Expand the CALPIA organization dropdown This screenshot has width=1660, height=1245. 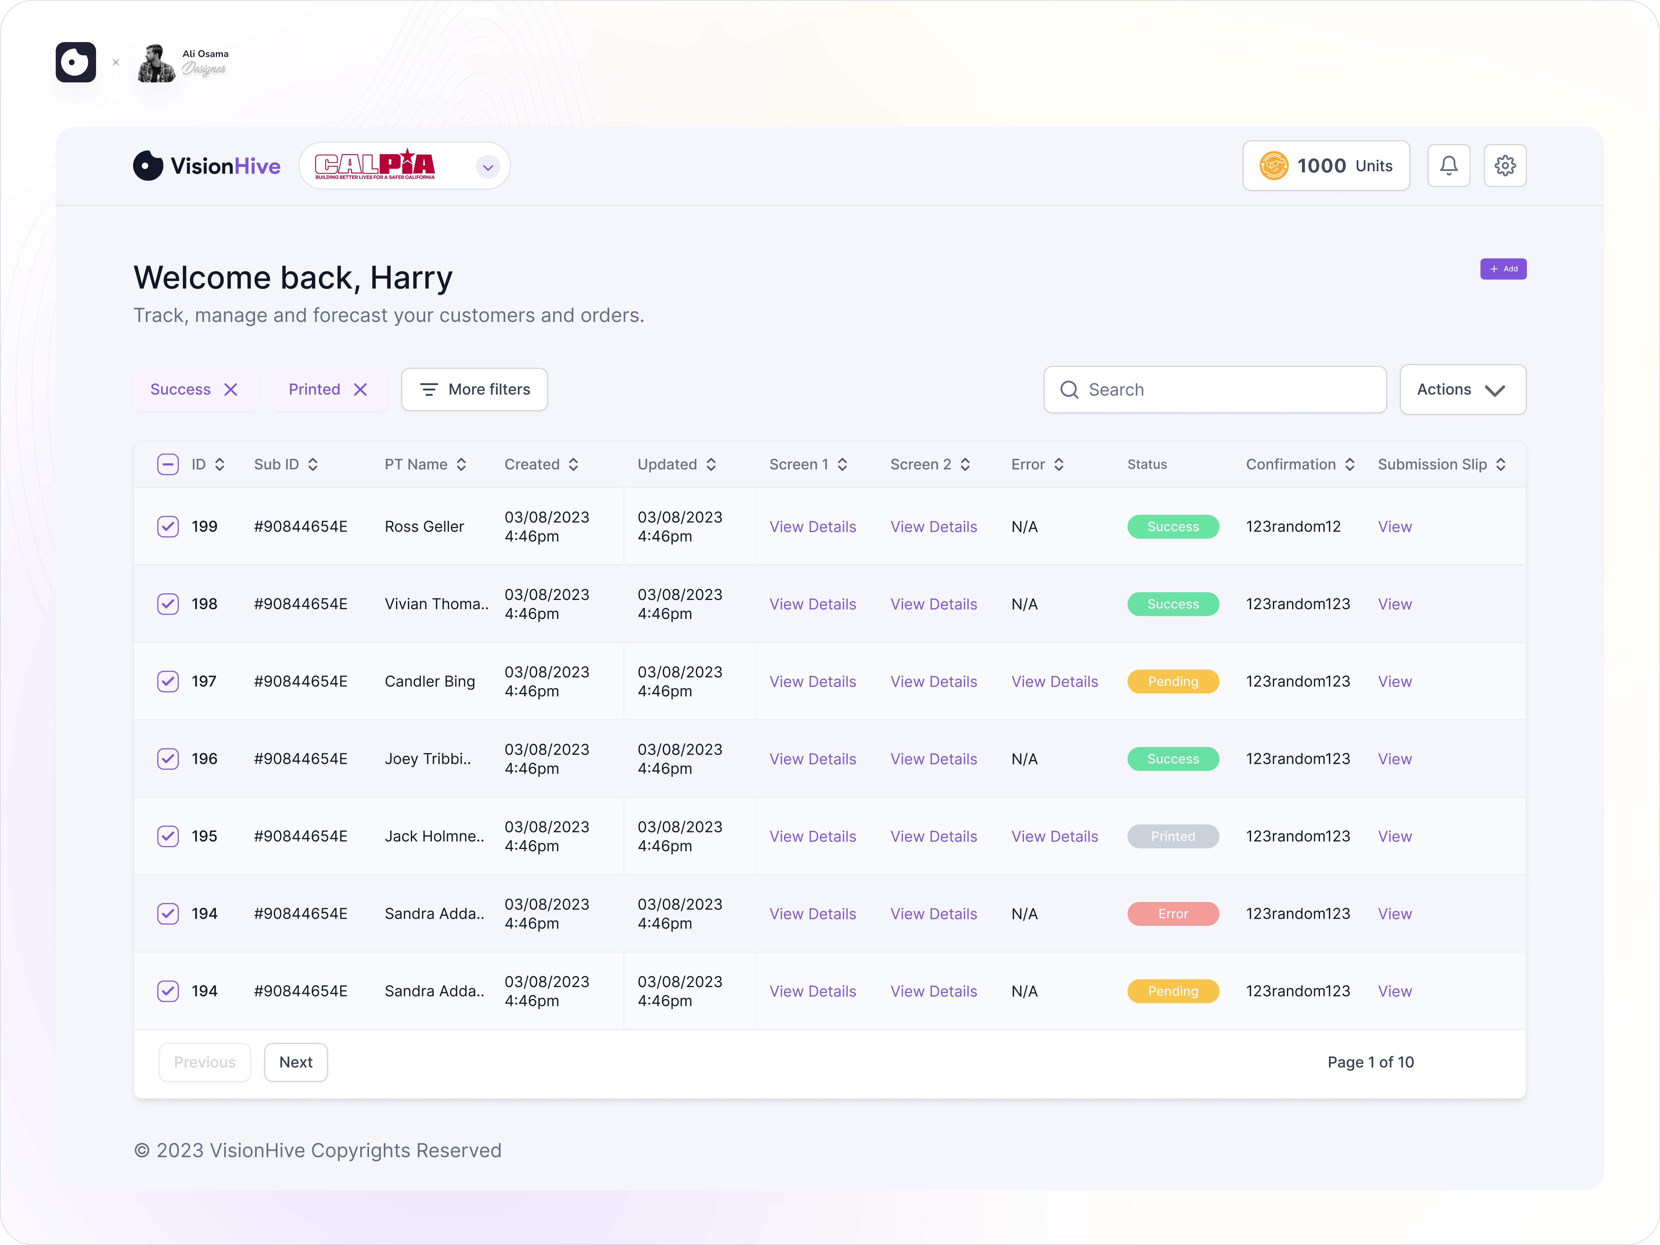[x=488, y=167]
